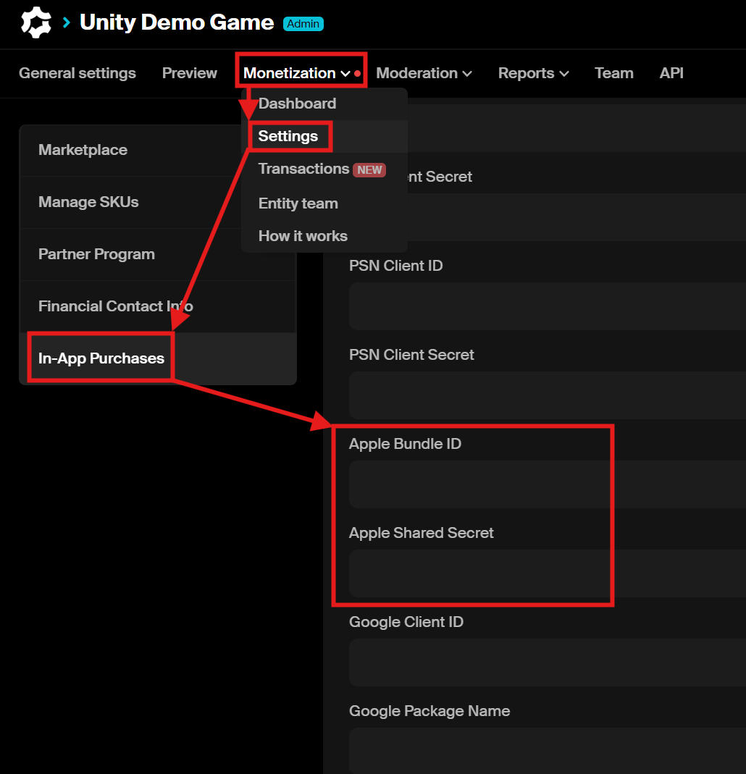Click the Admin badge
Screen dimensions: 746x774
(303, 24)
